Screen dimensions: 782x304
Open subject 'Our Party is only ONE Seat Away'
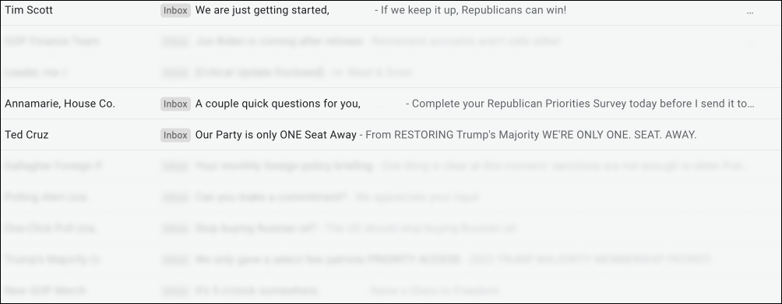pos(276,135)
